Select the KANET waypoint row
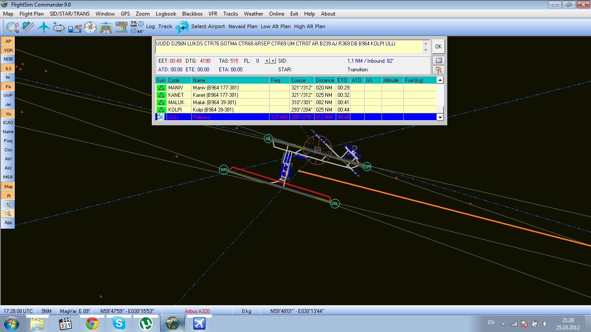The width and height of the screenshot is (591, 332). pyautogui.click(x=296, y=95)
